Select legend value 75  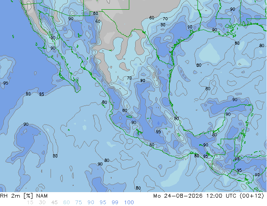click(x=78, y=203)
